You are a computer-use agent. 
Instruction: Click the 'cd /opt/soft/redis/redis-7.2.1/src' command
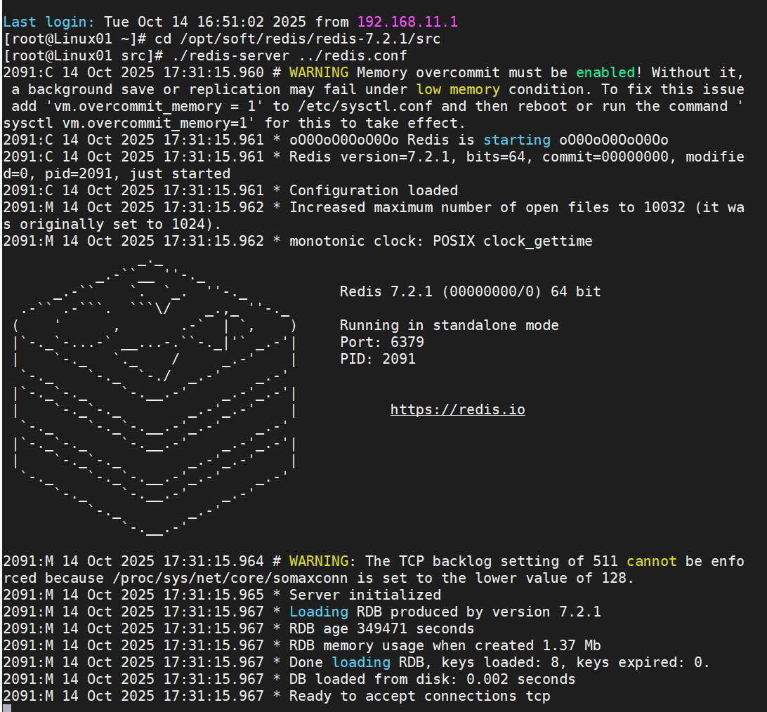(297, 39)
